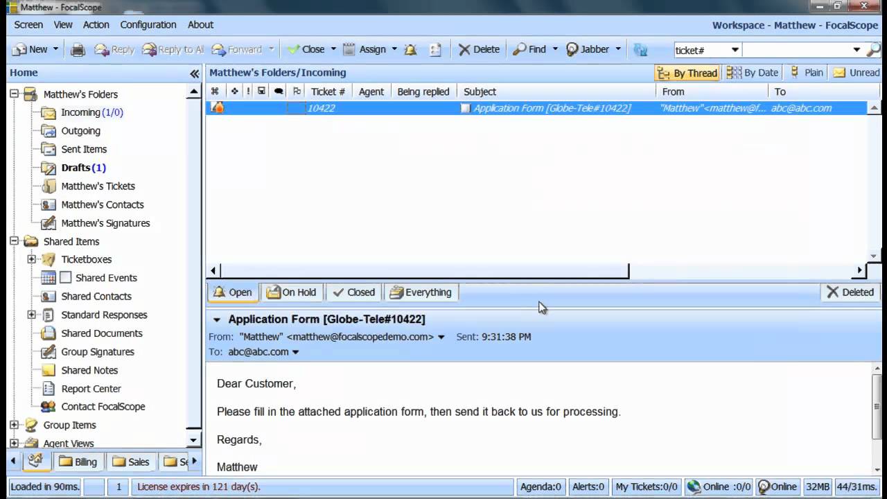Show On Hold tickets filter

coord(291,292)
